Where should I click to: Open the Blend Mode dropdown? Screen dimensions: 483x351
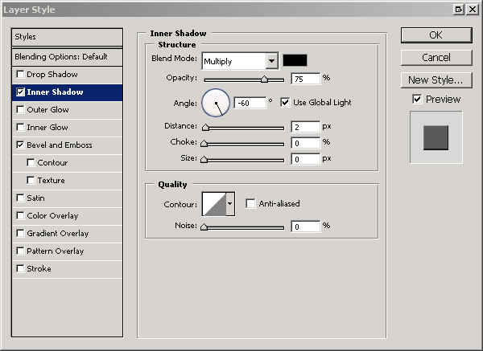[271, 61]
